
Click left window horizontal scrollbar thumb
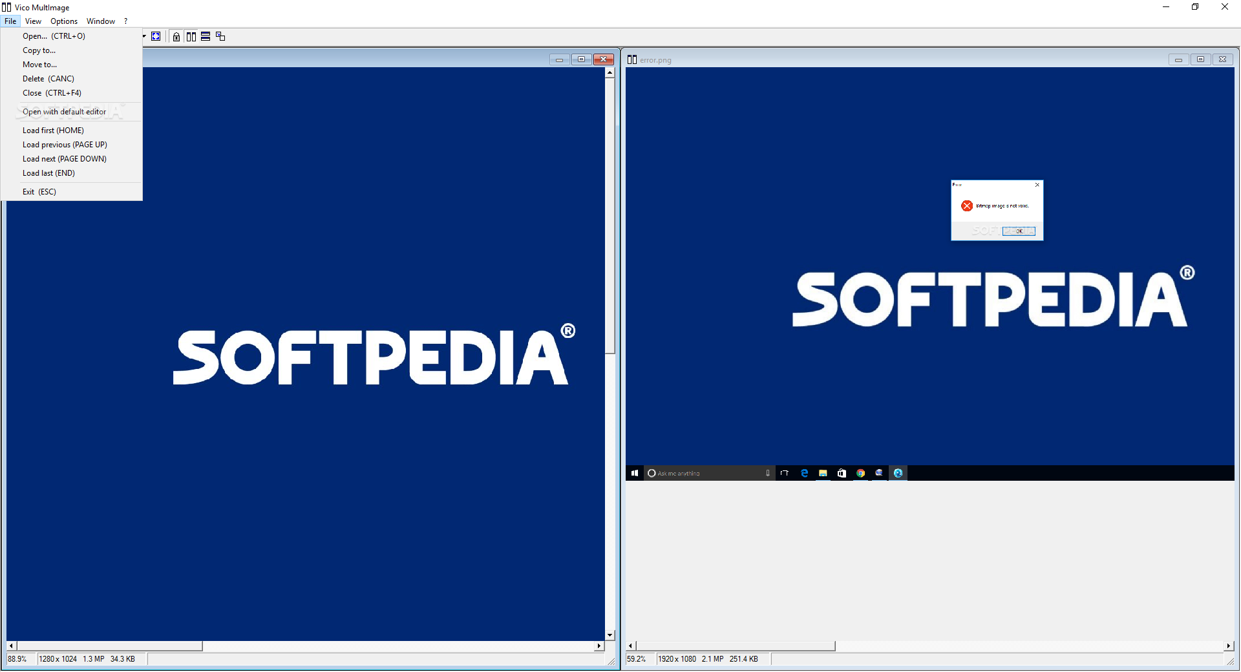109,646
